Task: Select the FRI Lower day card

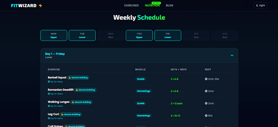Action: coord(168,36)
